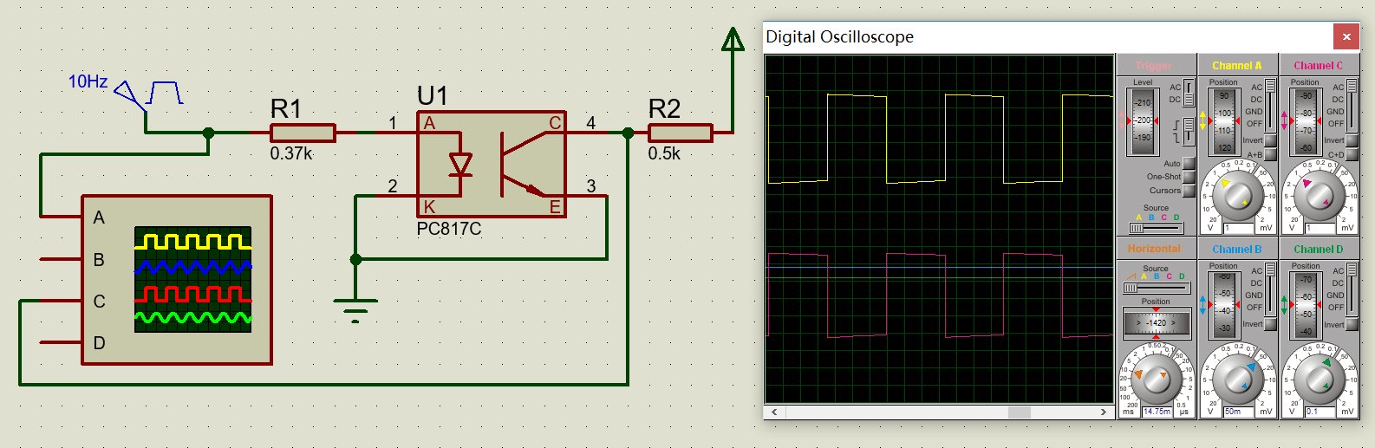Select the power terminal arrow

[x=733, y=39]
